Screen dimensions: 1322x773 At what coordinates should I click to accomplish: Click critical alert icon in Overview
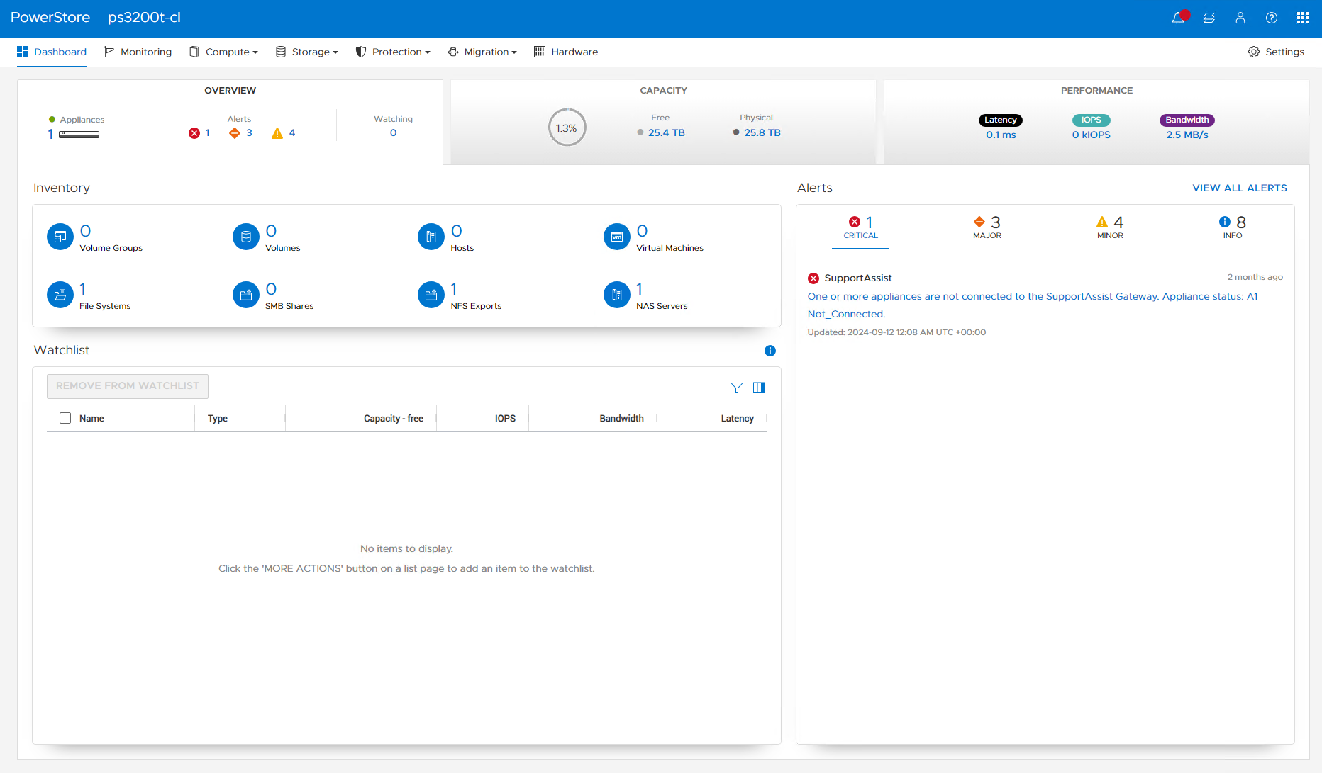[194, 133]
